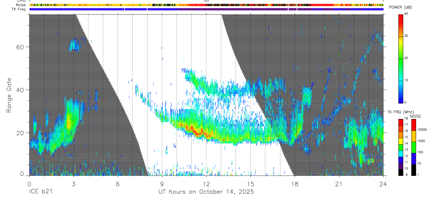Click x-axis tick label "12"
Screen dimensions: 431x199
click(206, 184)
